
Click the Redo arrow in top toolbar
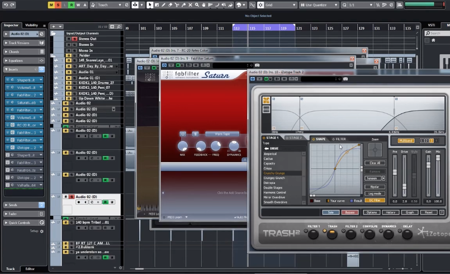(12, 5)
